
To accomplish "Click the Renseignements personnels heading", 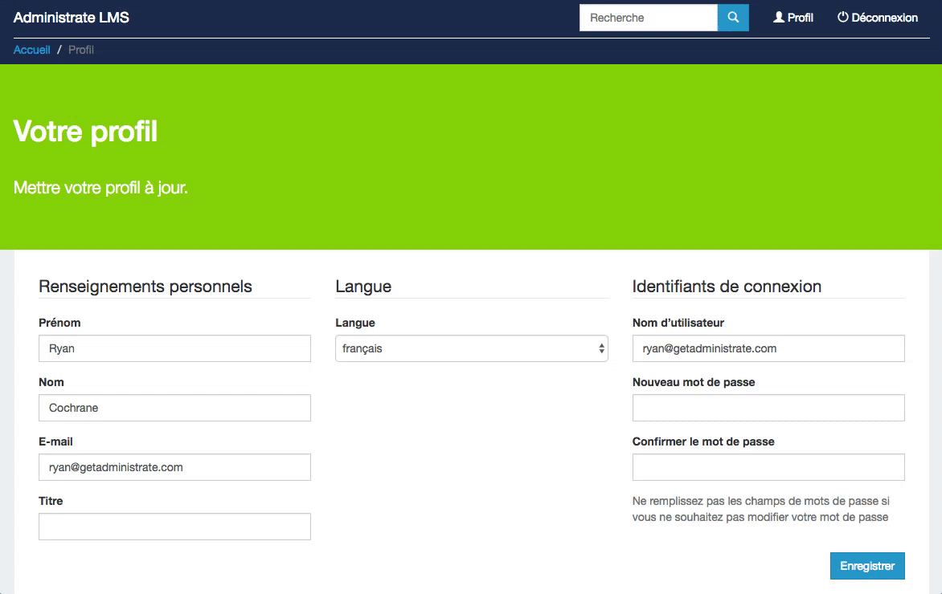I will [145, 287].
